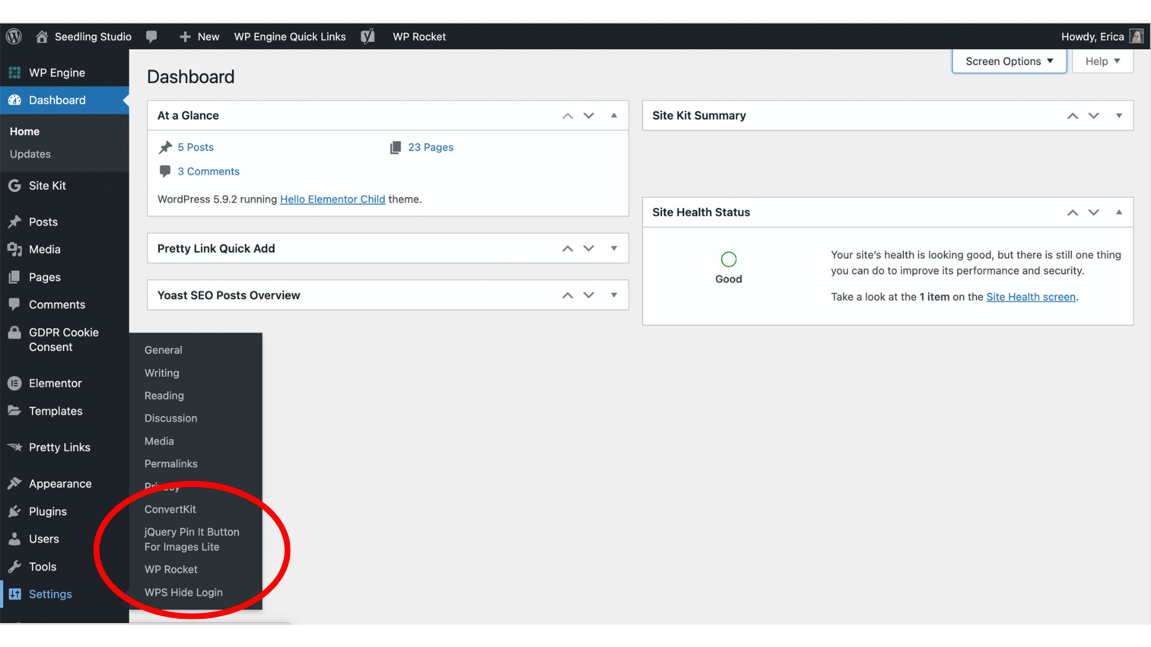Image resolution: width=1151 pixels, height=647 pixels.
Task: Open the WordPress logo menu in admin bar
Action: [13, 36]
